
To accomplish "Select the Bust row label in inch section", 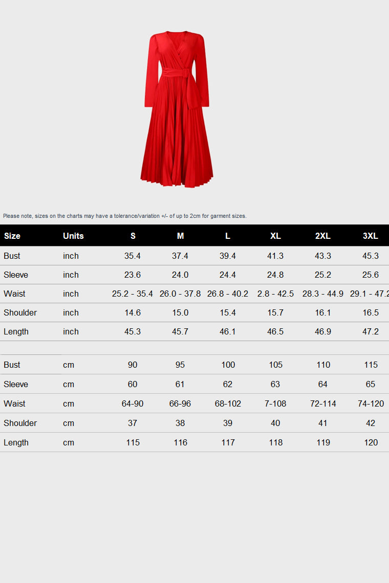I will (x=12, y=256).
